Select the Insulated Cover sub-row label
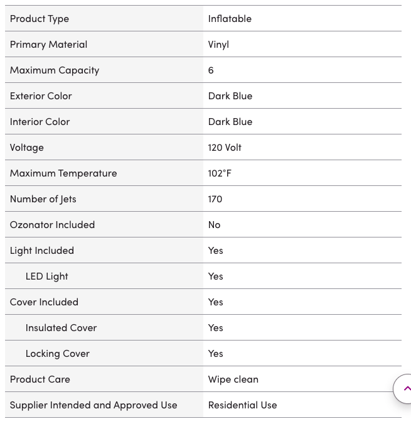The width and height of the screenshot is (411, 431). (x=61, y=328)
